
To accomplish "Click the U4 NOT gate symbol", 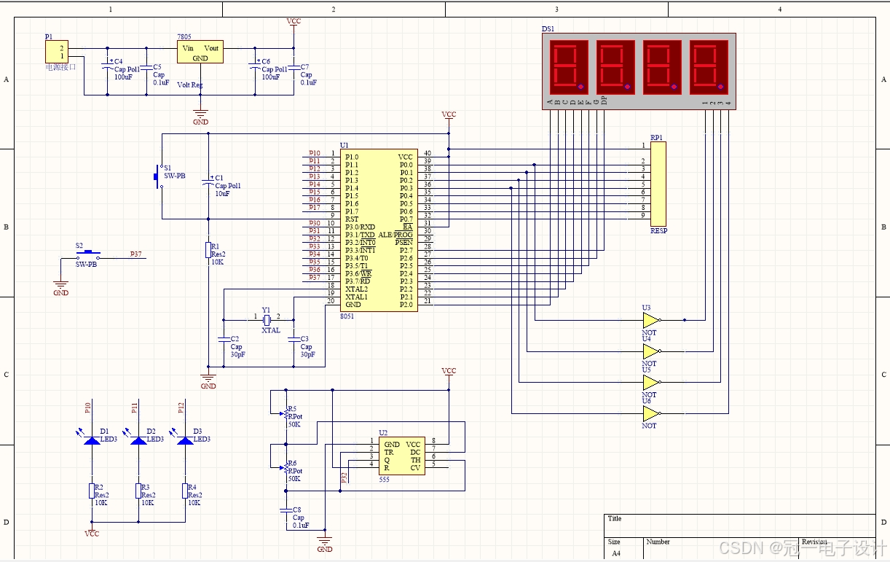I will [x=653, y=351].
